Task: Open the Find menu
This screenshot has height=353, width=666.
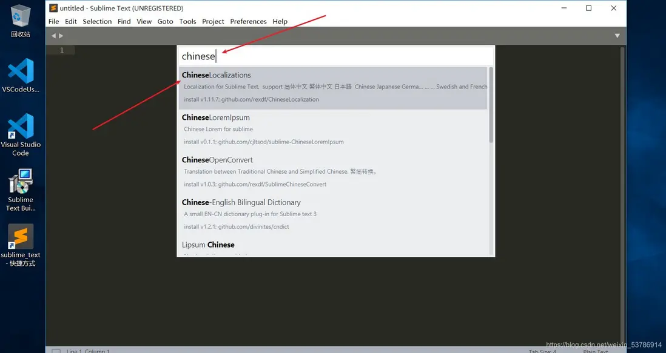Action: 124,21
